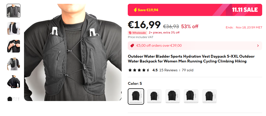266x116 pixels.
Task: Expand the €5,00 off coupon chevron
Action: [258, 46]
